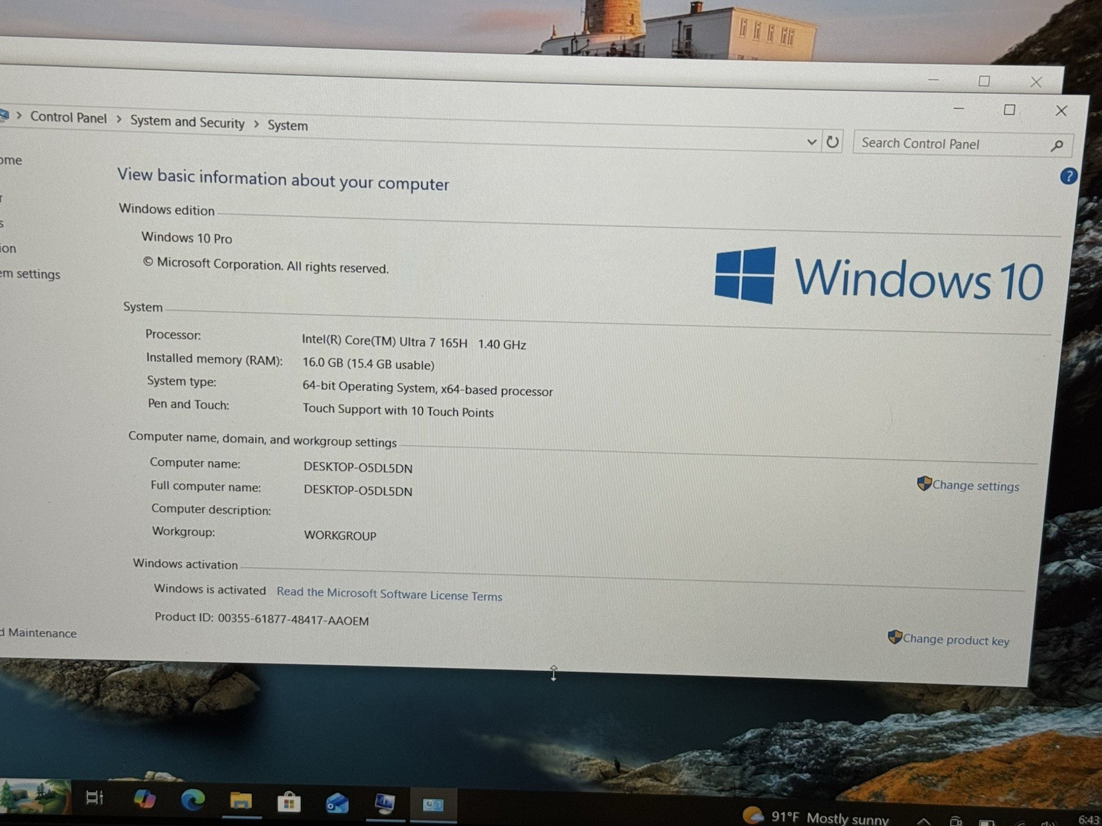Image resolution: width=1102 pixels, height=826 pixels.
Task: Open Change product key
Action: tap(956, 639)
